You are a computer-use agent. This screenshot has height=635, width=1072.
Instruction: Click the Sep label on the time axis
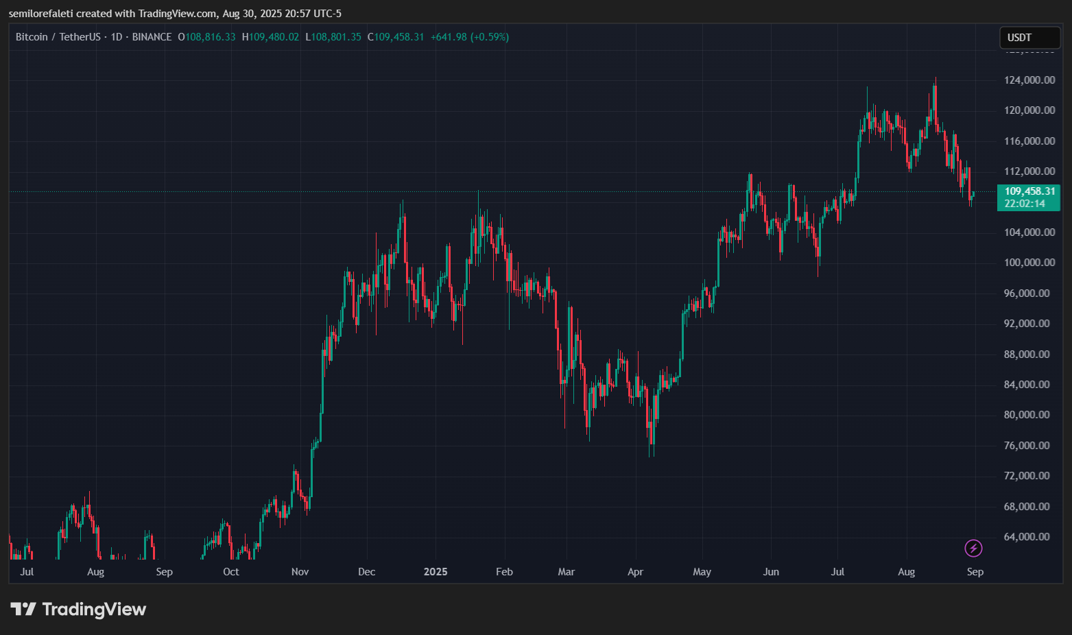tap(975, 571)
